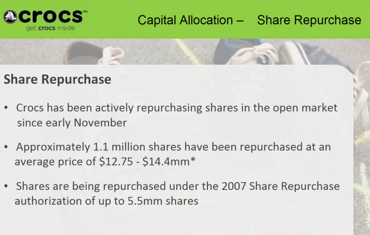370x235 pixels.
Task: Click the '2007 Share Repurchase' phrase
Action: 280,186
